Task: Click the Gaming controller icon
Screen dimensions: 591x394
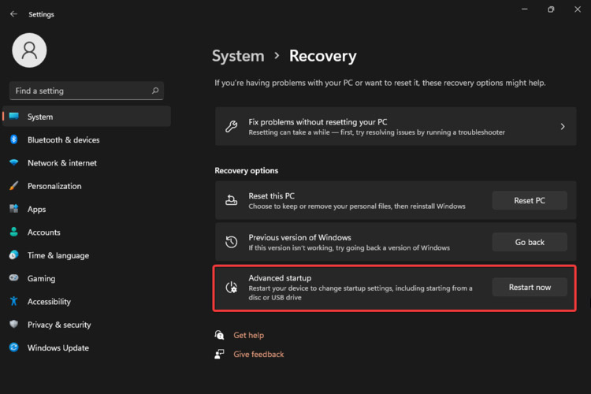Action: [13, 278]
